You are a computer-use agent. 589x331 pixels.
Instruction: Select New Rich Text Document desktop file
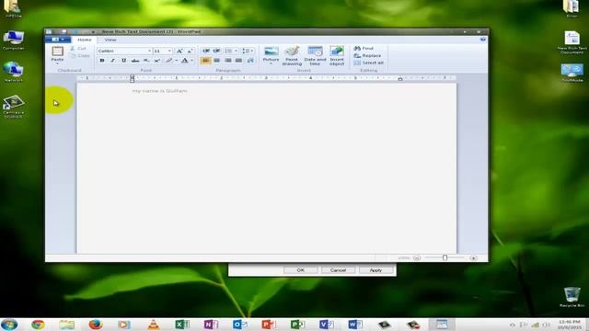[x=572, y=42]
